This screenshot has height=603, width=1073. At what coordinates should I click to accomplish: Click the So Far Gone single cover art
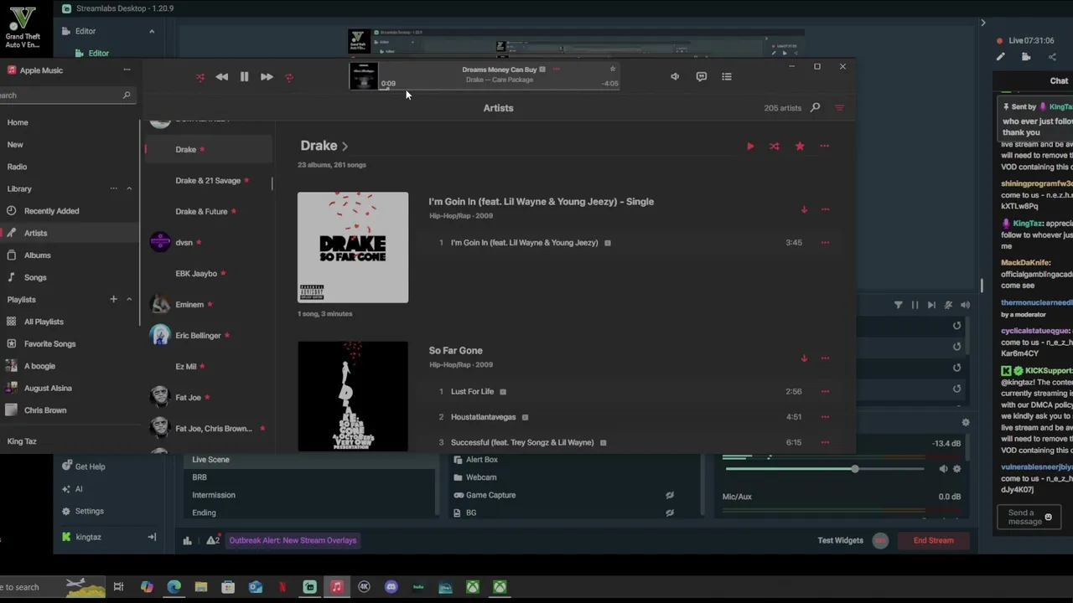pyautogui.click(x=353, y=248)
